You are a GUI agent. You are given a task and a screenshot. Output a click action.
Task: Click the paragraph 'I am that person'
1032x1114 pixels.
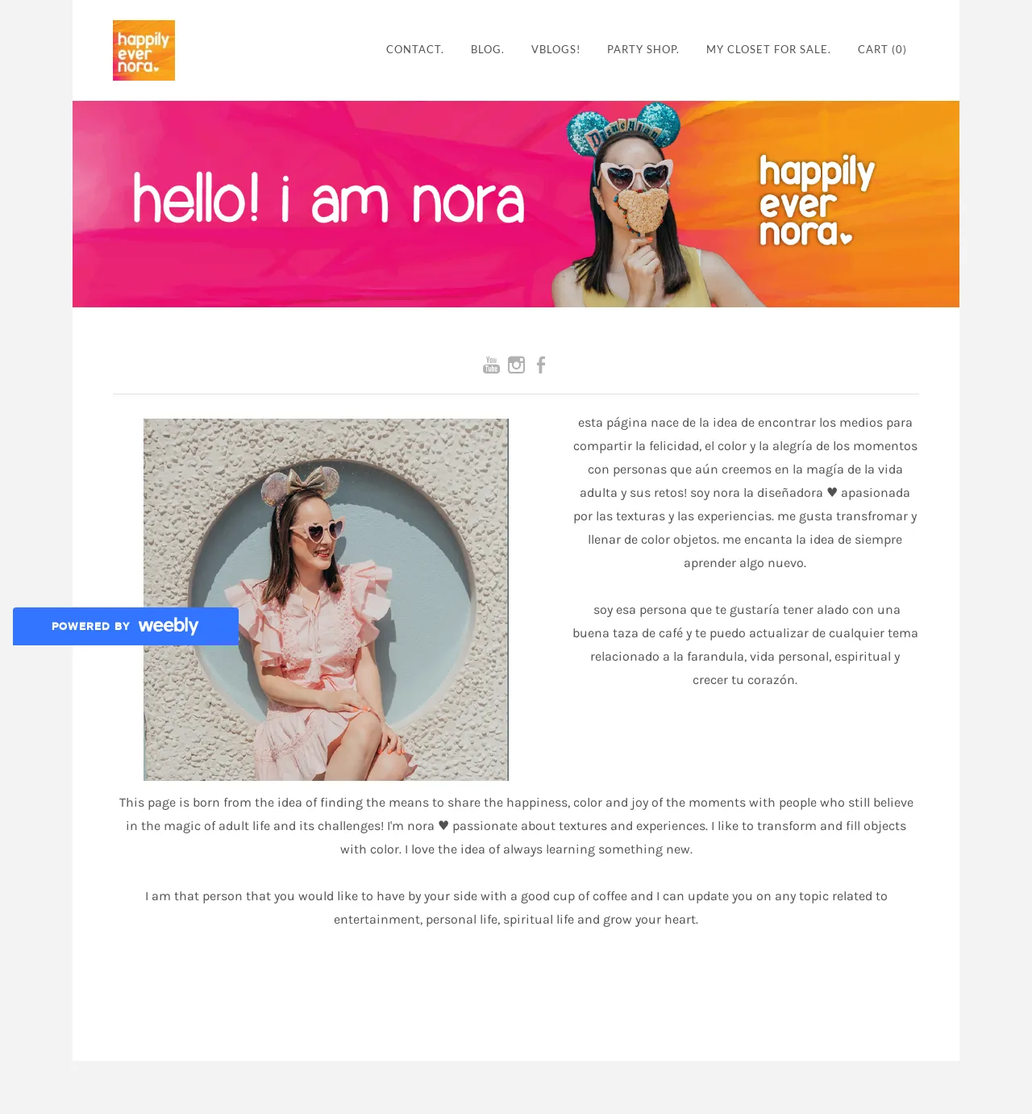click(x=516, y=907)
